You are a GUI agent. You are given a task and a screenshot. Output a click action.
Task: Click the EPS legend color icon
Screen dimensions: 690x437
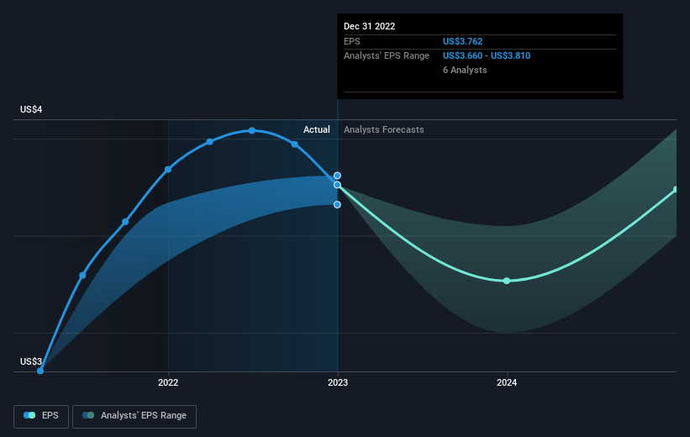tap(29, 415)
